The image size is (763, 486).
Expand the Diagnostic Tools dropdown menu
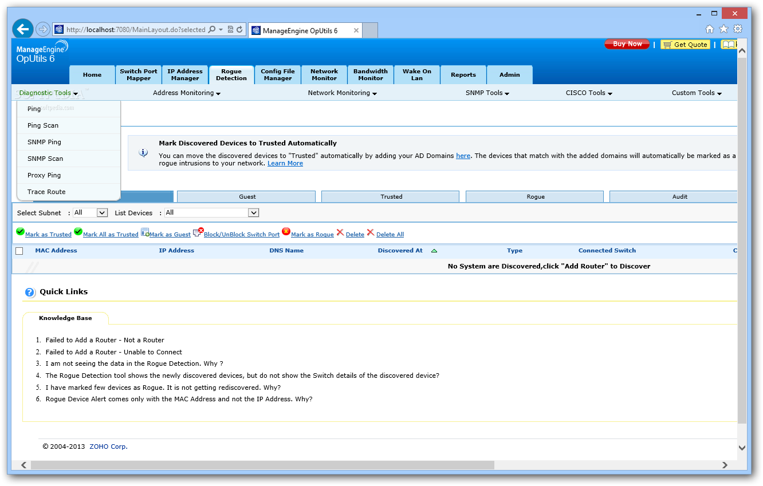(49, 93)
